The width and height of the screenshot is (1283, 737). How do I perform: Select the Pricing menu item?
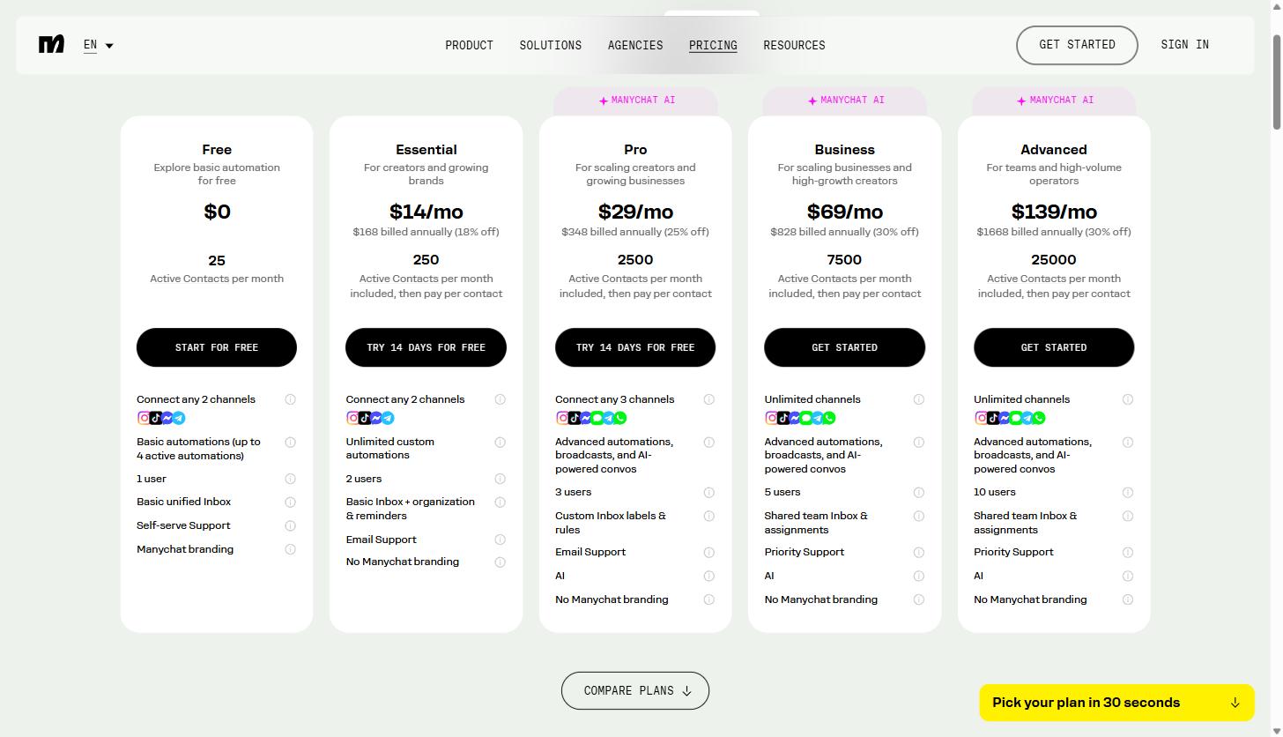pos(713,45)
